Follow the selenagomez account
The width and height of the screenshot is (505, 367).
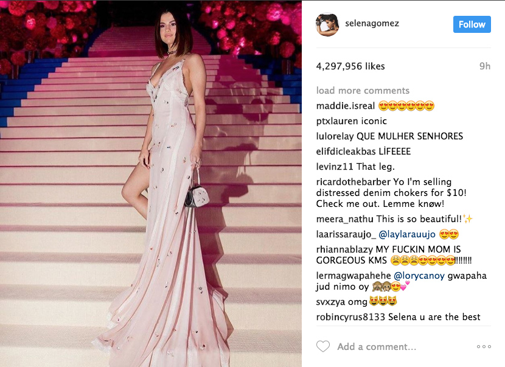pyautogui.click(x=472, y=24)
